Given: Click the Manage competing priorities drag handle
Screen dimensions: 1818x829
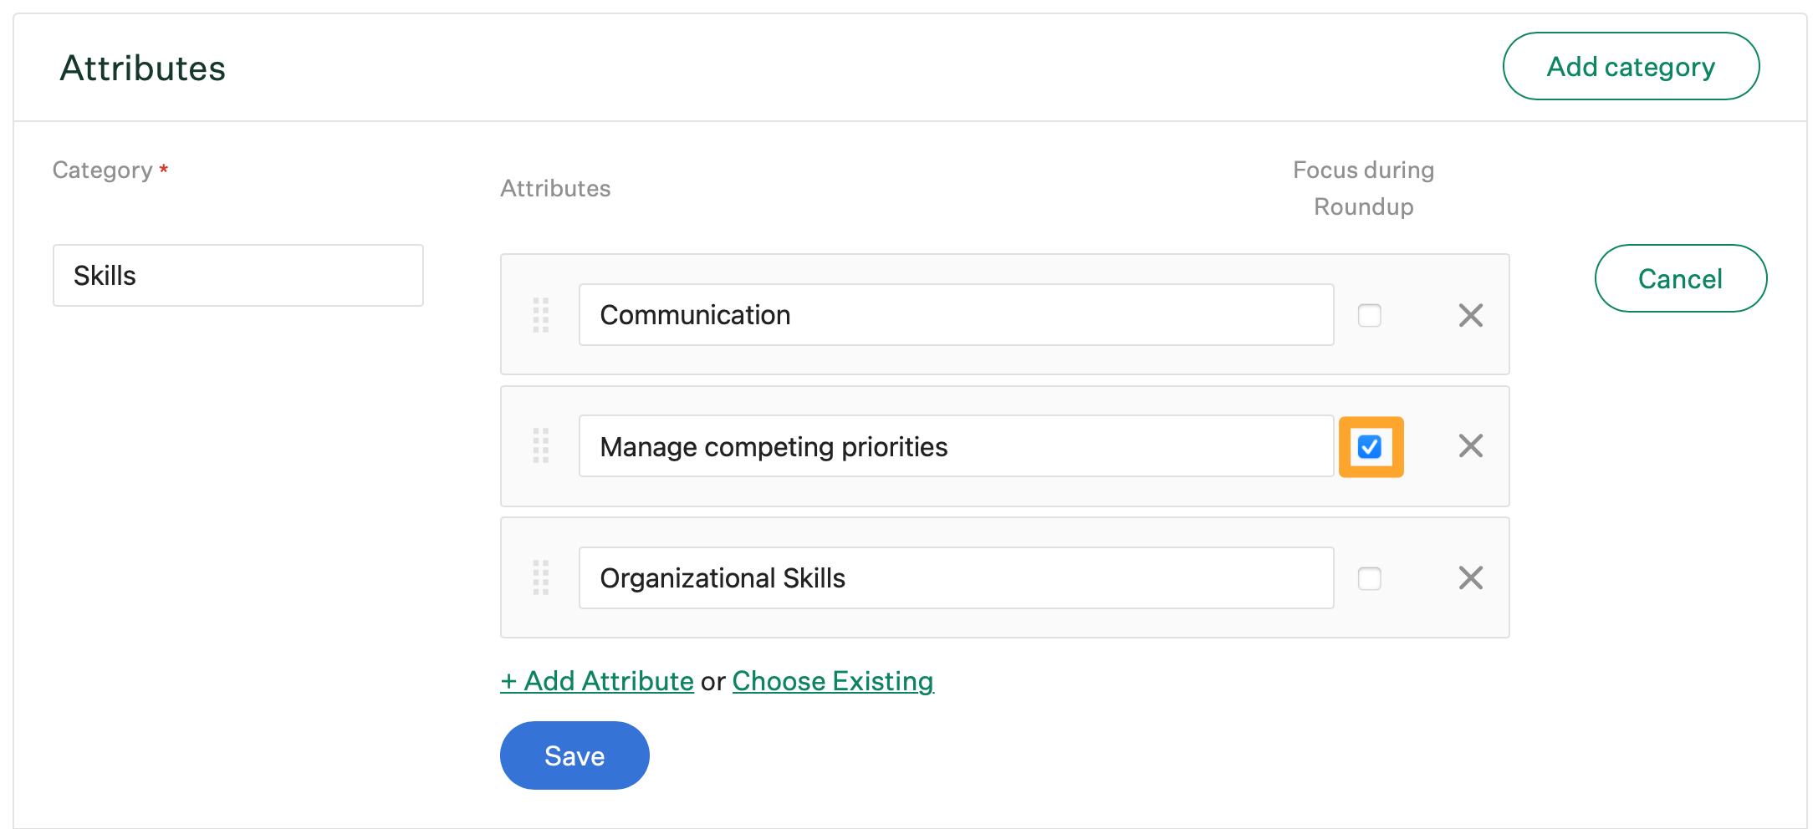Looking at the screenshot, I should [x=541, y=446].
